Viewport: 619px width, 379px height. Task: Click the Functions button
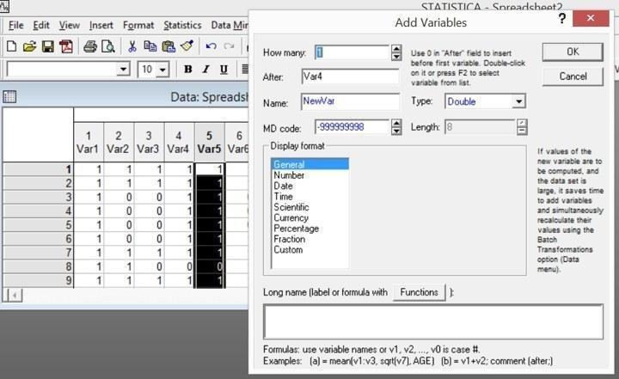(x=419, y=292)
